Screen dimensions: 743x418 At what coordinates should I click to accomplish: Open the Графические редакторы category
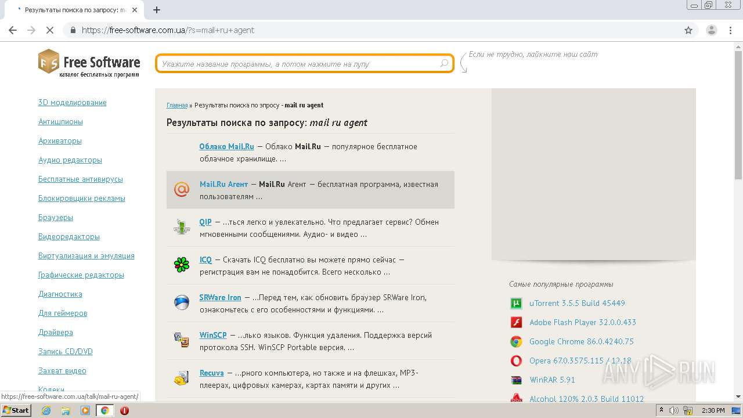coord(81,275)
